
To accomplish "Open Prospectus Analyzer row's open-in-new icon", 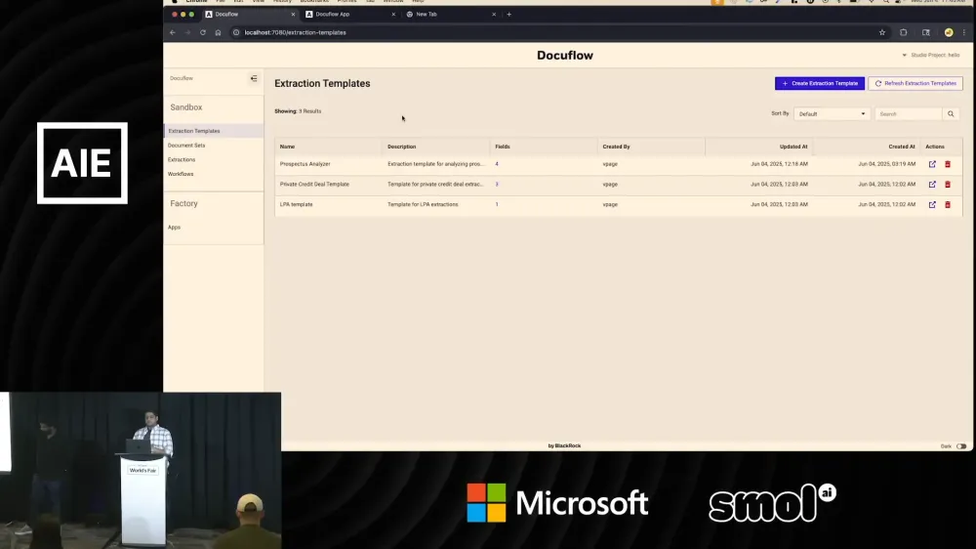I will [932, 164].
